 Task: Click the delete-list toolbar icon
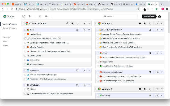(x=30, y=16)
